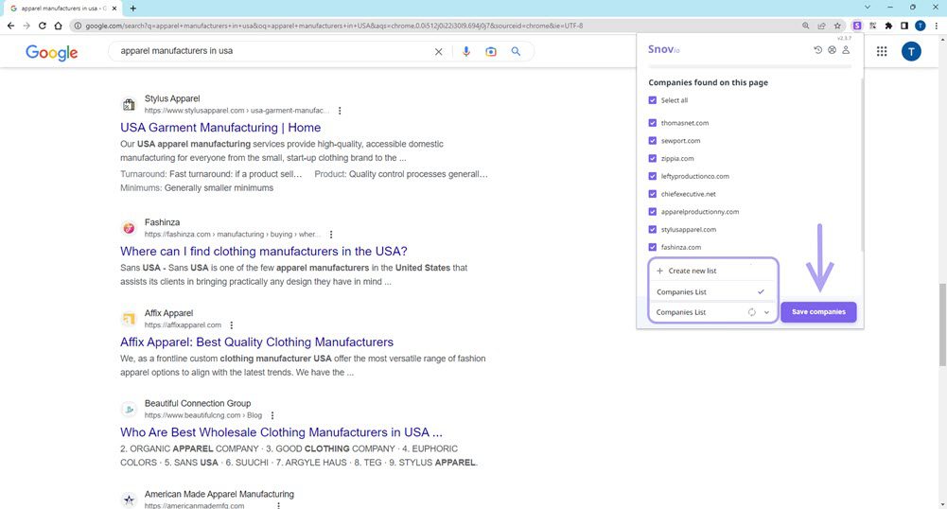Screen dimensions: 947x509
Task: Uncheck stylusapparel.com checkbox
Action: click(652, 230)
